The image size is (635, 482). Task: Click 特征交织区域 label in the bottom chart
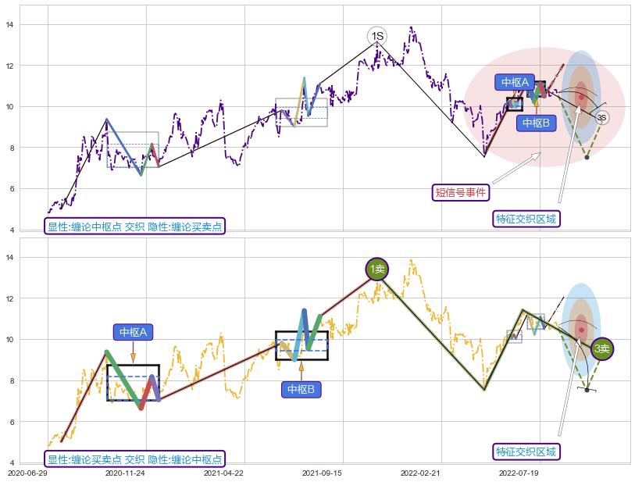click(x=527, y=452)
